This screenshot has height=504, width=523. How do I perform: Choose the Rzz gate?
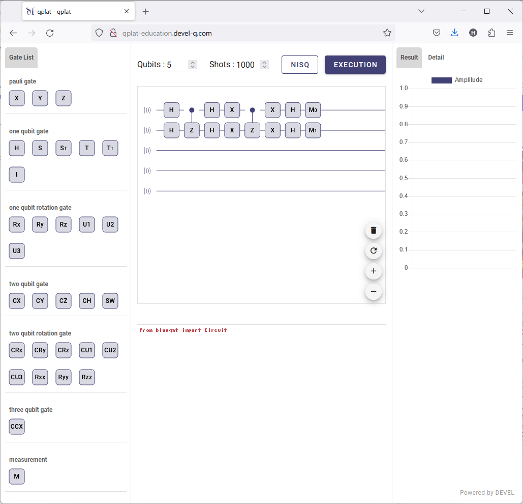[x=87, y=377]
